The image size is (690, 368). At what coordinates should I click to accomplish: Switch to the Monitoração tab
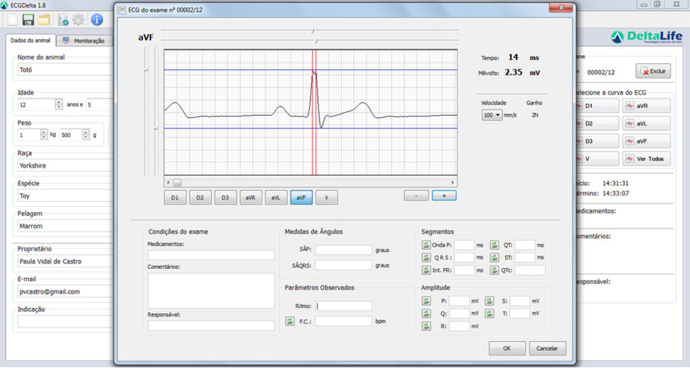coord(84,41)
